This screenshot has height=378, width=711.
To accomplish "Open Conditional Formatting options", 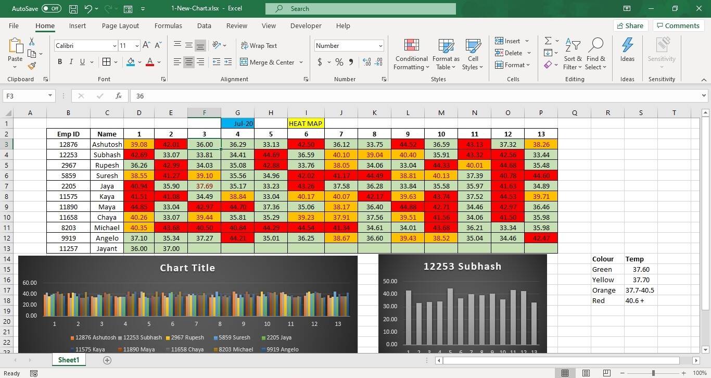I will coord(411,54).
